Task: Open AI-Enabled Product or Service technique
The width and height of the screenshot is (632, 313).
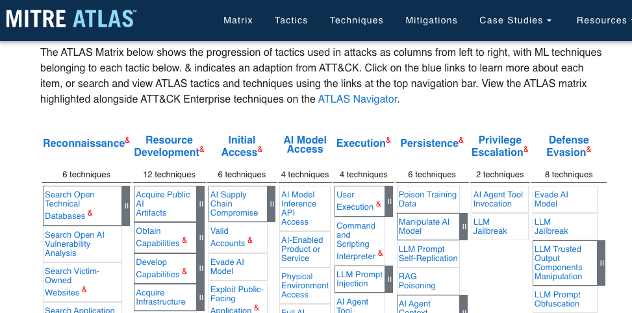Action: pyautogui.click(x=302, y=249)
